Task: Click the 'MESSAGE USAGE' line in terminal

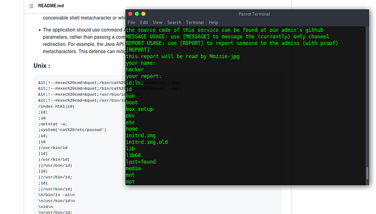Action: click(227, 37)
